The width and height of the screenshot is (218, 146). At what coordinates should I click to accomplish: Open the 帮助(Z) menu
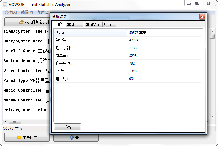(43, 12)
